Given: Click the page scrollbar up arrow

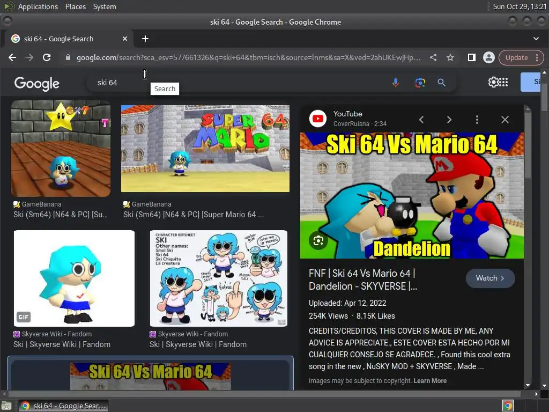Looking at the screenshot, I should click(x=545, y=72).
